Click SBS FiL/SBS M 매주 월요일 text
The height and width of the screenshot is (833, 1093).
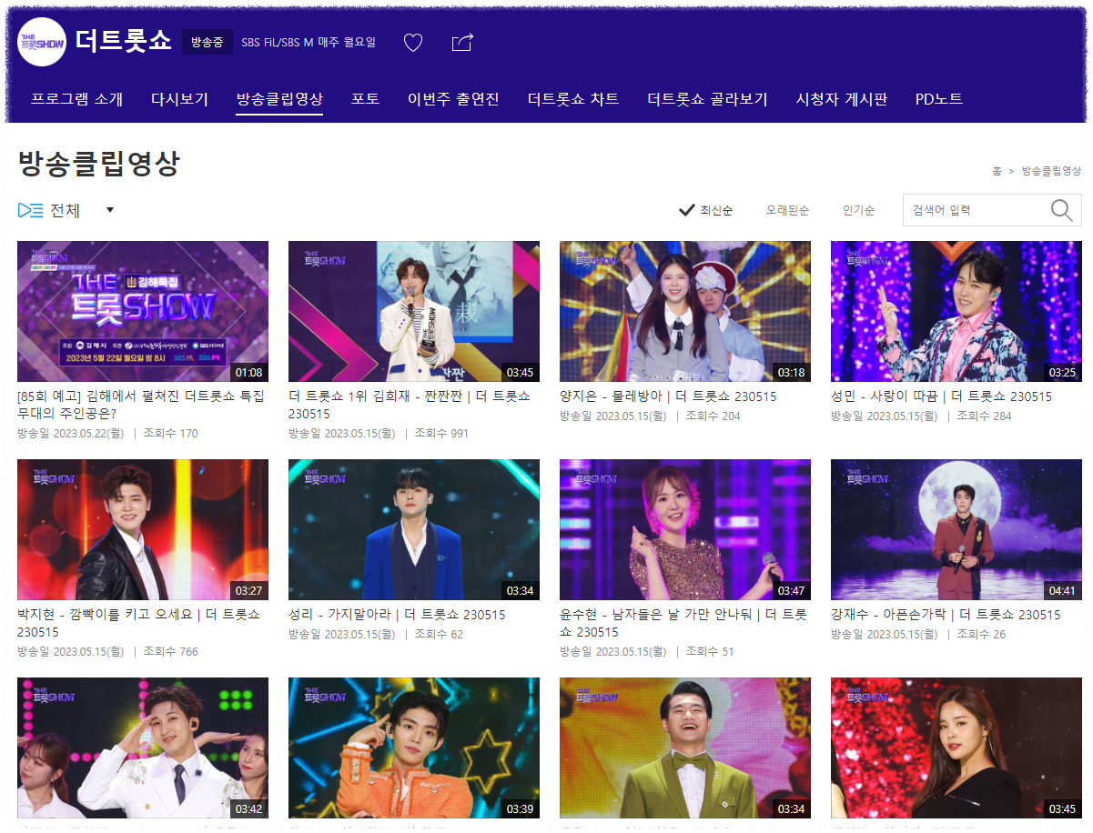click(x=309, y=43)
